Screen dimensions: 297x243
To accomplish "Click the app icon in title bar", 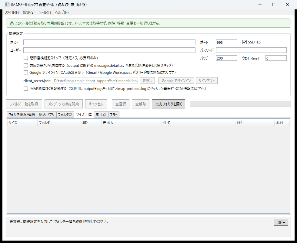I will pos(7,5).
